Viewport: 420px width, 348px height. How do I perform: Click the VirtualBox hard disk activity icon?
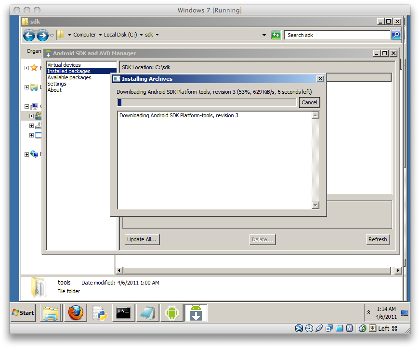[299, 328]
